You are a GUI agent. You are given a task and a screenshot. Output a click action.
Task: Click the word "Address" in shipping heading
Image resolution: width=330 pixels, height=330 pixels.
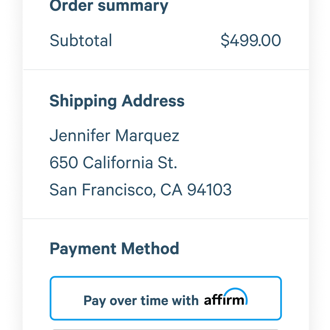[x=153, y=101]
